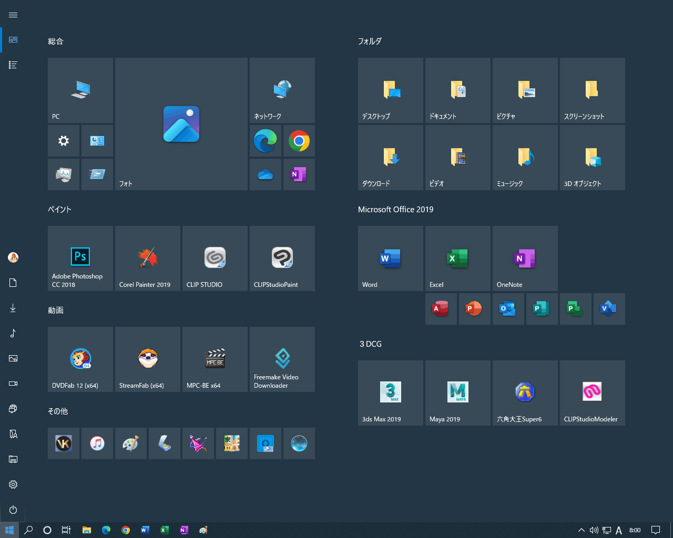Open the Settings gear small tile

[64, 141]
